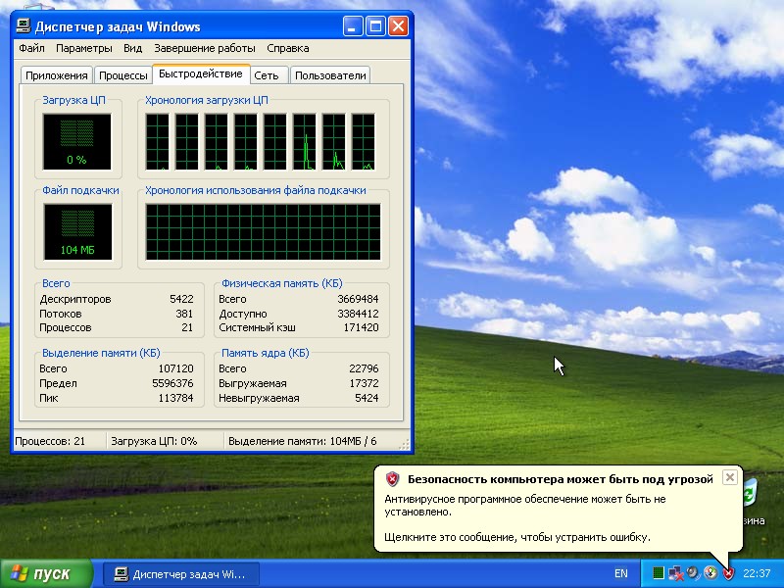Switch to the Приложения tab
This screenshot has width=784, height=588.
(x=57, y=75)
